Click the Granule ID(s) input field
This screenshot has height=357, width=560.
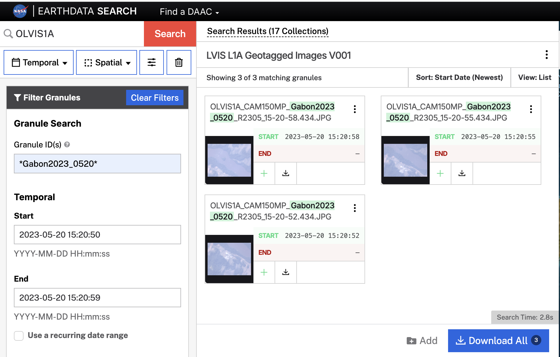(x=97, y=164)
